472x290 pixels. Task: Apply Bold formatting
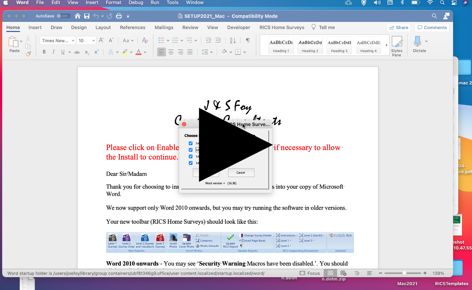pos(44,52)
